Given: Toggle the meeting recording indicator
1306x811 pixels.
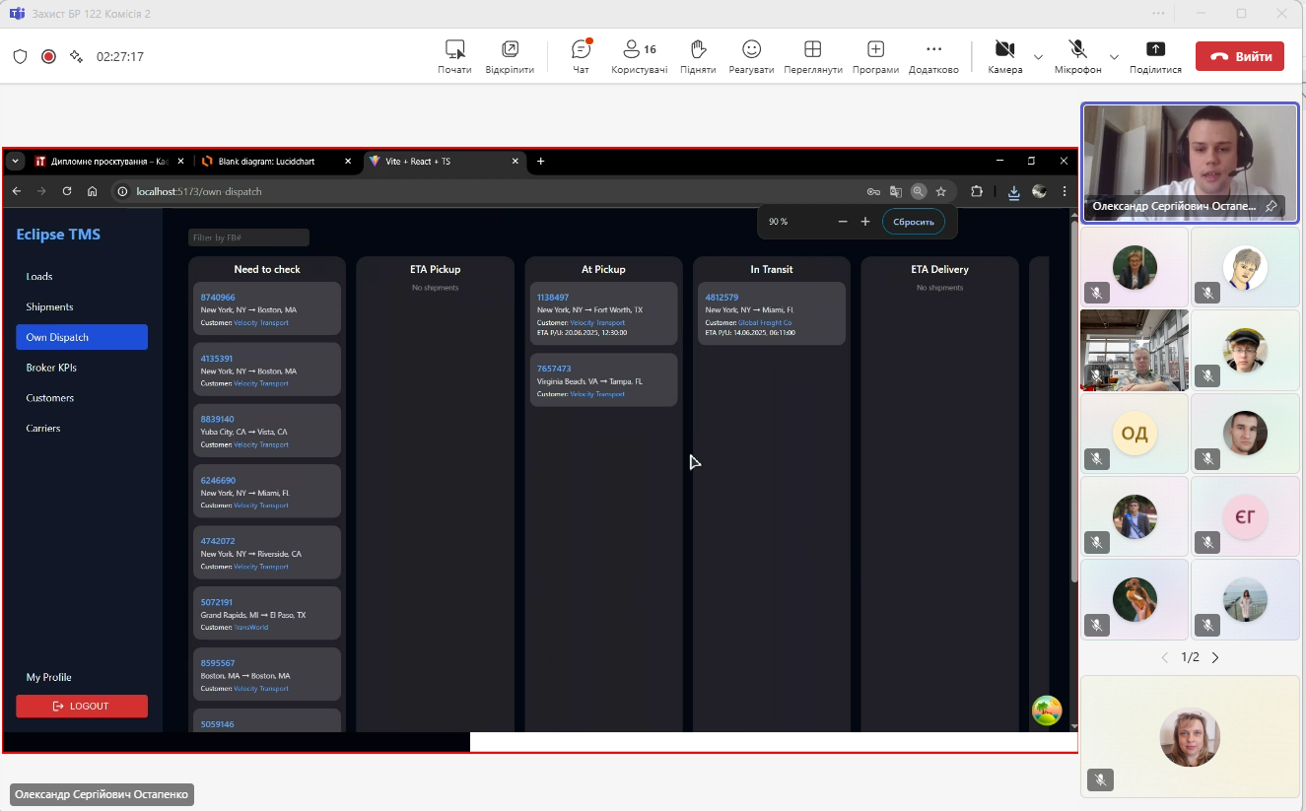Looking at the screenshot, I should [x=48, y=56].
